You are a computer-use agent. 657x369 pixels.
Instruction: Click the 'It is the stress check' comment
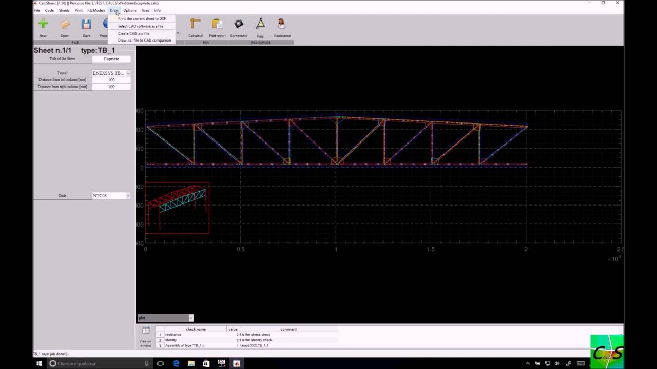(255, 335)
